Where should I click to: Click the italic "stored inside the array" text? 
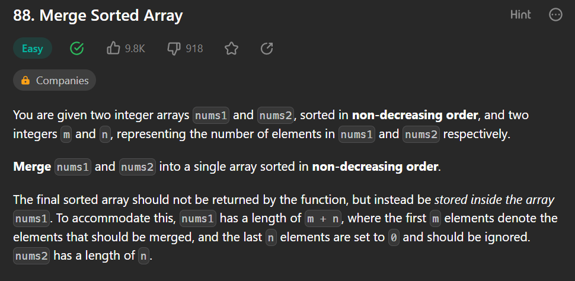(x=494, y=200)
